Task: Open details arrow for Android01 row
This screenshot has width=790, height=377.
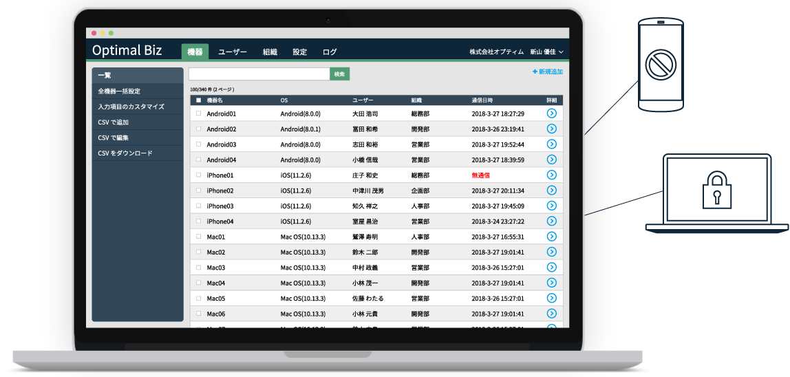Action: coord(551,114)
